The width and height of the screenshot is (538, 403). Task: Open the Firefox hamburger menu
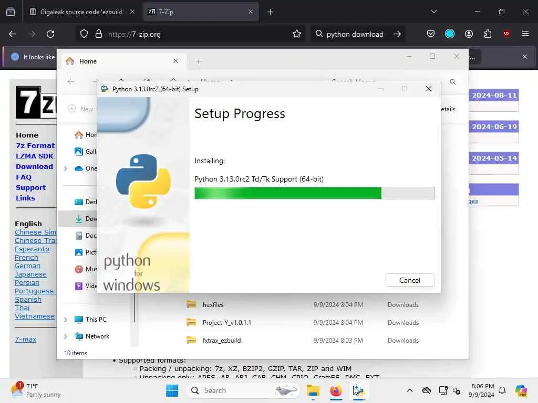click(525, 34)
